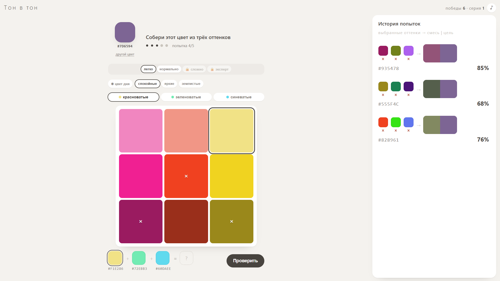Open the 'синеватые' shades tab
The height and width of the screenshot is (281, 500).
(239, 97)
